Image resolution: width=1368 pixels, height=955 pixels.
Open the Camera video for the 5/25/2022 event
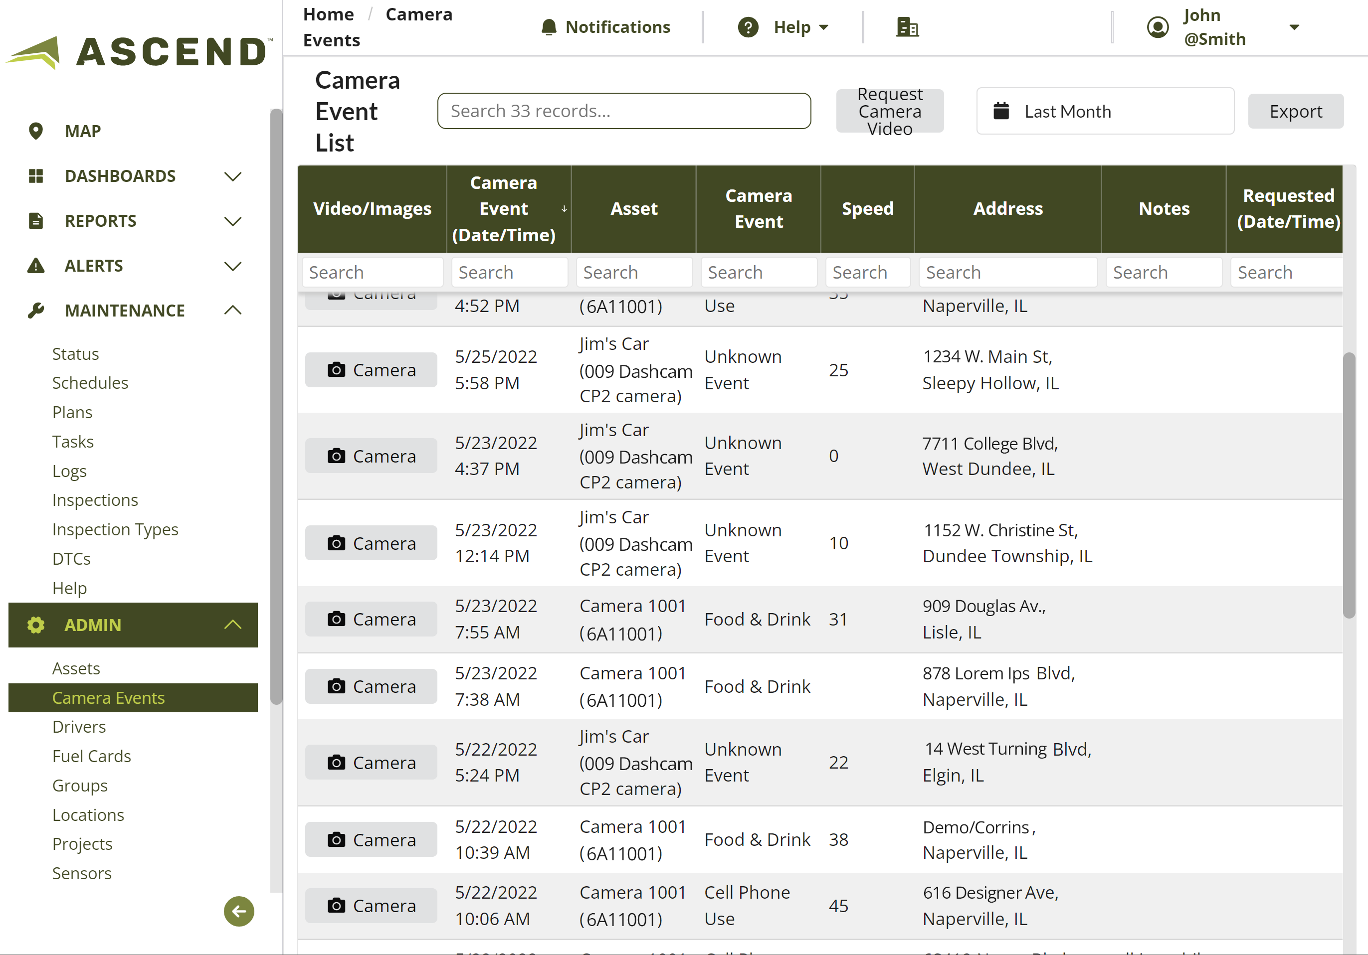point(371,369)
